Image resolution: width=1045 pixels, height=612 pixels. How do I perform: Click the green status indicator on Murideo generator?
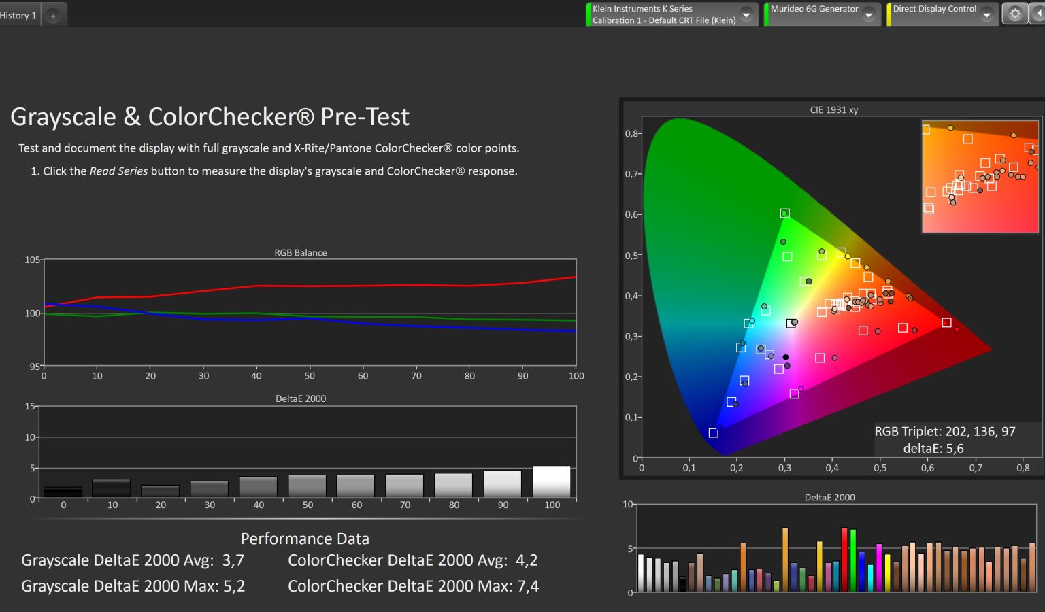(766, 14)
